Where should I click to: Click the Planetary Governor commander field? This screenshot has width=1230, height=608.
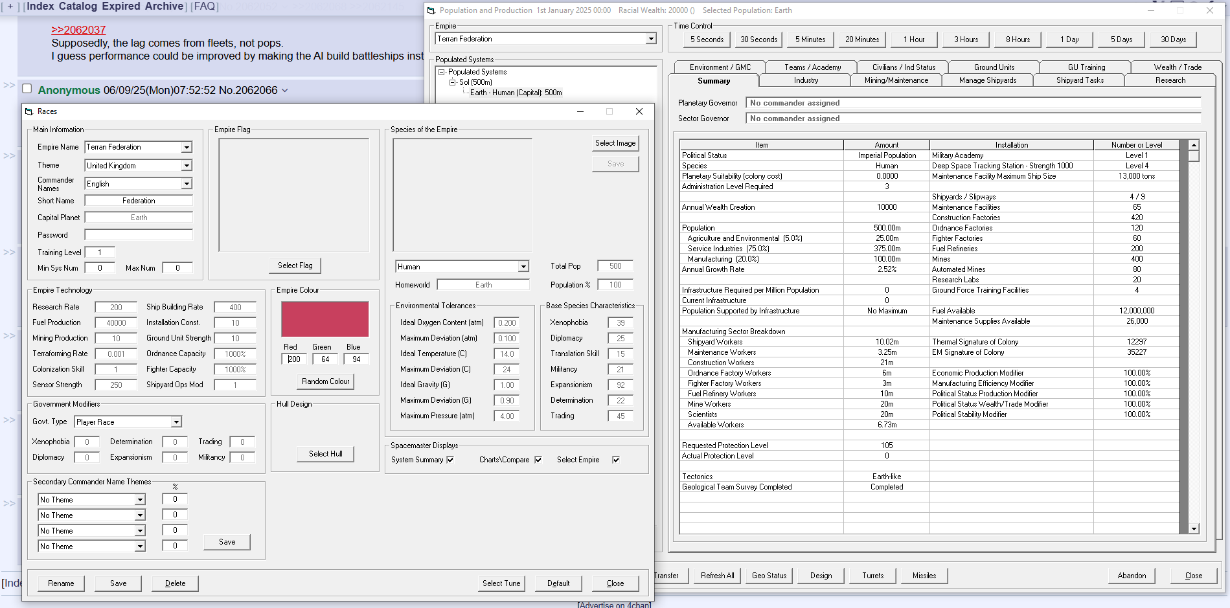(973, 103)
